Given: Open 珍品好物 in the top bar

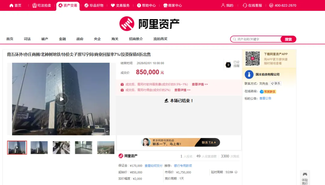Looking at the screenshot, I should (94, 5).
